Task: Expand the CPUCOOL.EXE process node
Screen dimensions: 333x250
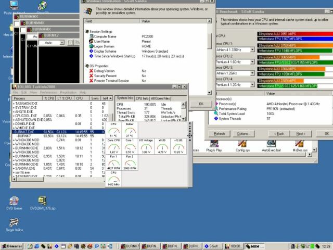Action: pyautogui.click(x=14, y=116)
